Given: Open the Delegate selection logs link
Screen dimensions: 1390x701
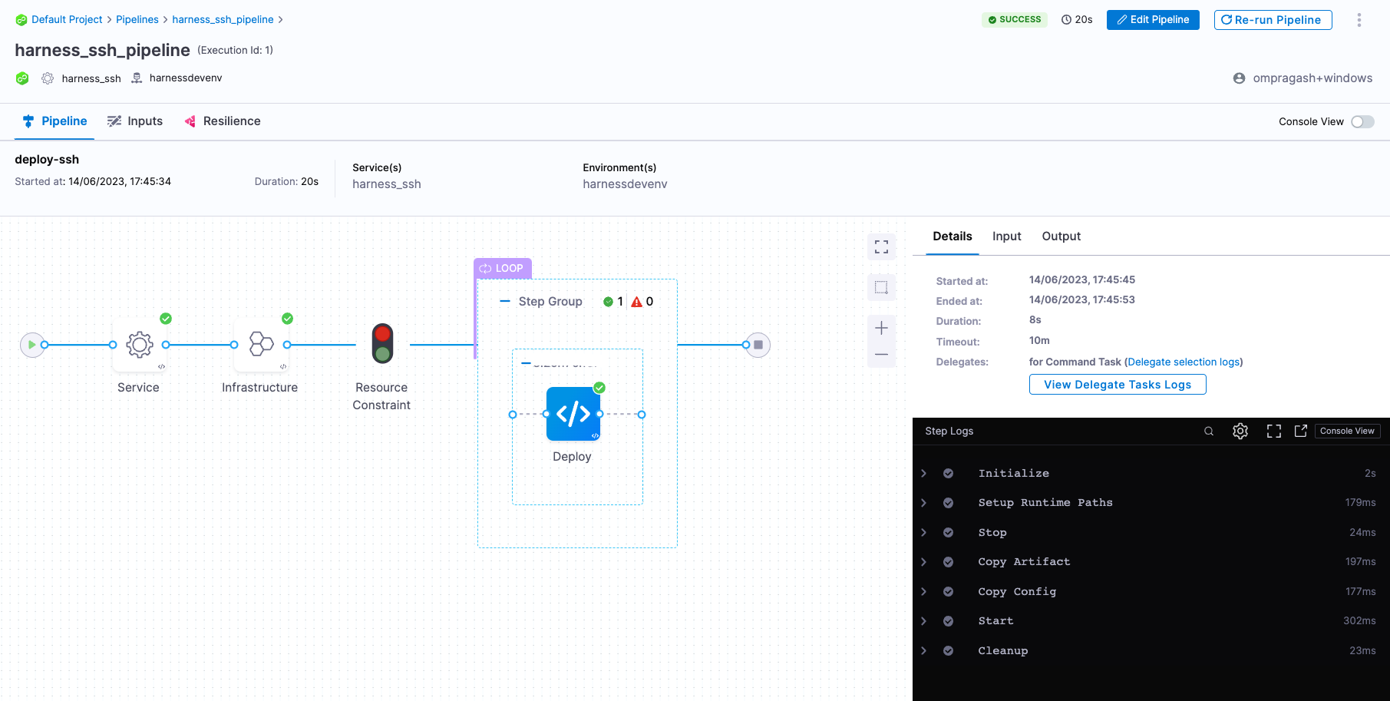Looking at the screenshot, I should pyautogui.click(x=1184, y=362).
